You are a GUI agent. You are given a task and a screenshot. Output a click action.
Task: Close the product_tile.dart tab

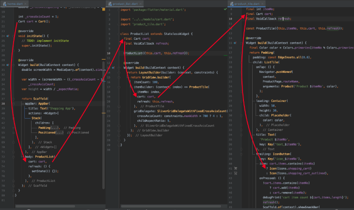click(x=262, y=4)
